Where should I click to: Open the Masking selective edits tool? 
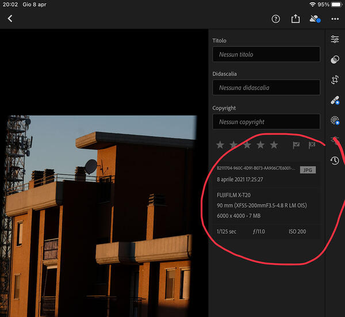(335, 120)
